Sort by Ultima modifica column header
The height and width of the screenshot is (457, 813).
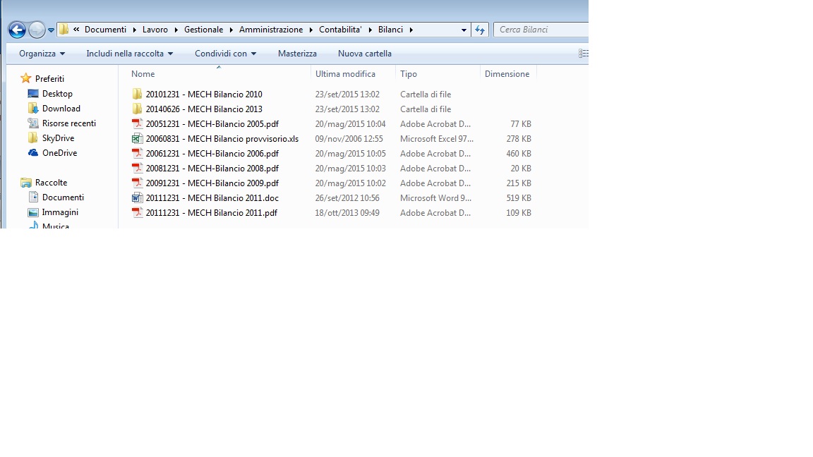tap(345, 74)
